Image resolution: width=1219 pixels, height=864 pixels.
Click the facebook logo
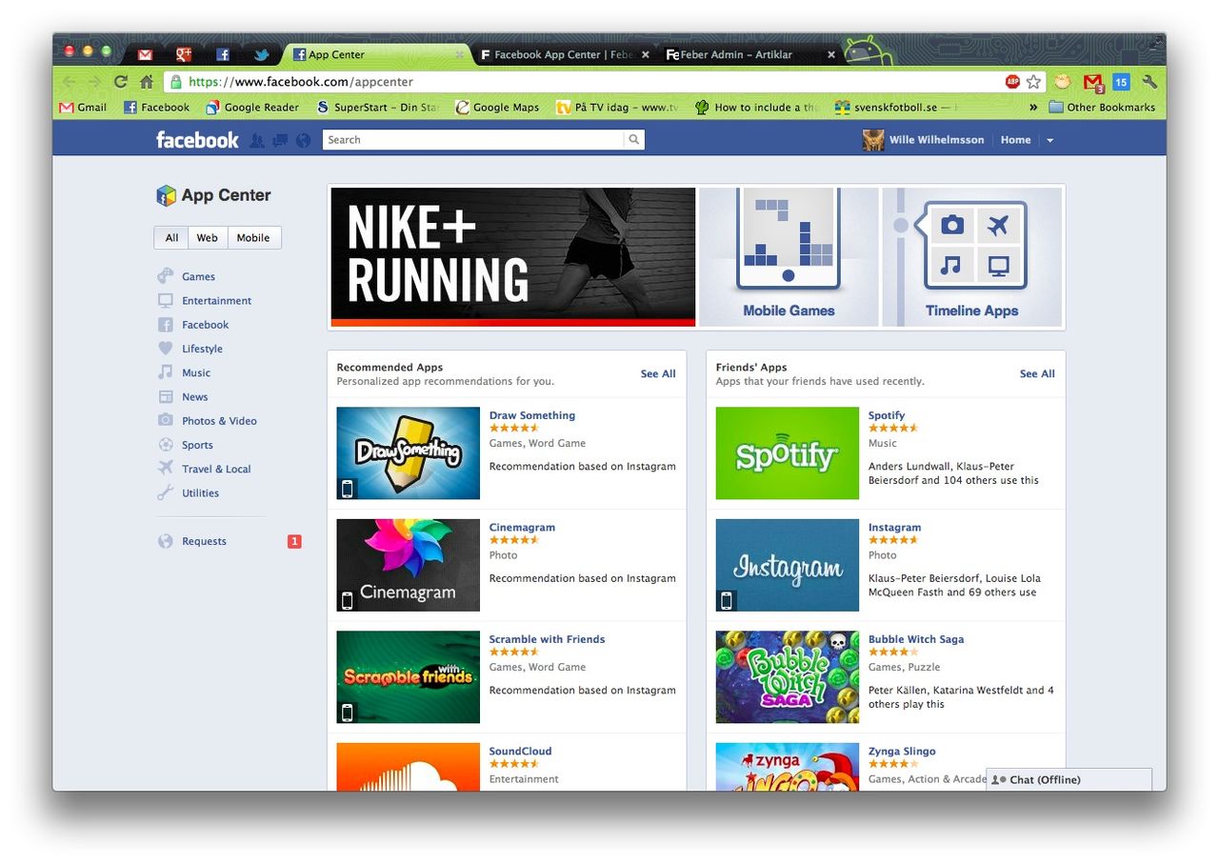pos(197,140)
